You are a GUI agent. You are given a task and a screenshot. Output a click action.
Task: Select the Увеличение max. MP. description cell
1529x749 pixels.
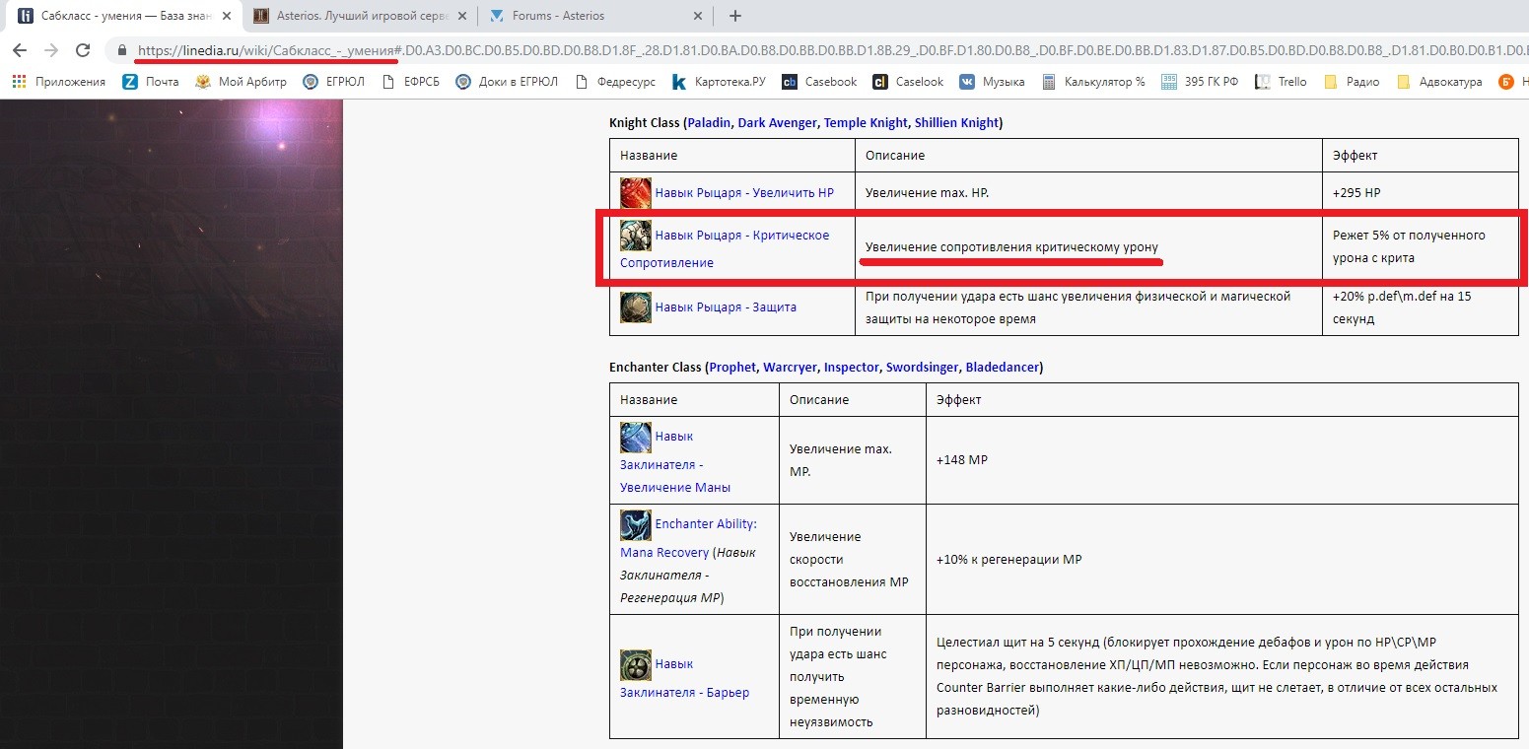click(853, 460)
